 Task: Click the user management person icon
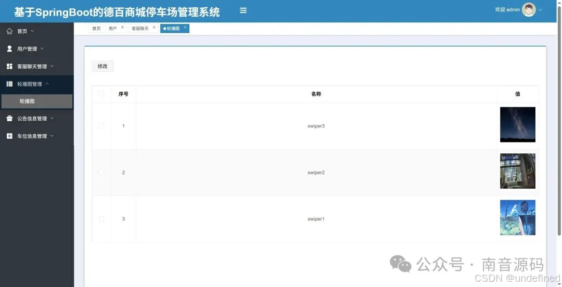click(10, 48)
